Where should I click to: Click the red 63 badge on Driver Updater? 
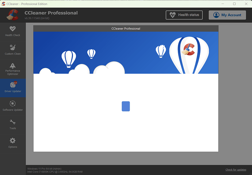pos(15,83)
